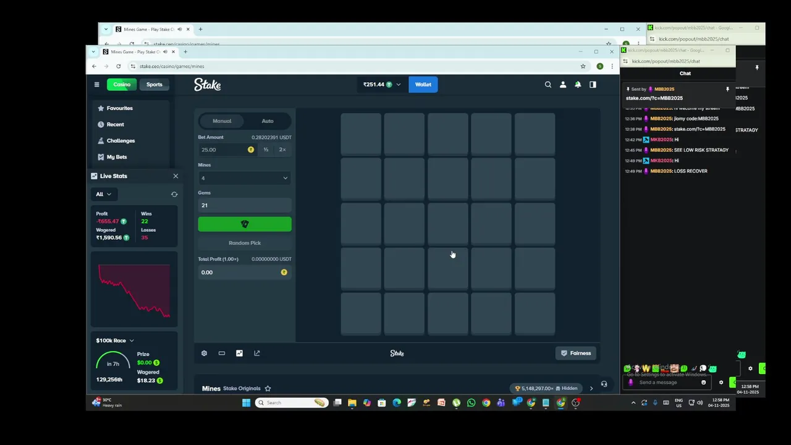Switch to the Sports section

154,85
